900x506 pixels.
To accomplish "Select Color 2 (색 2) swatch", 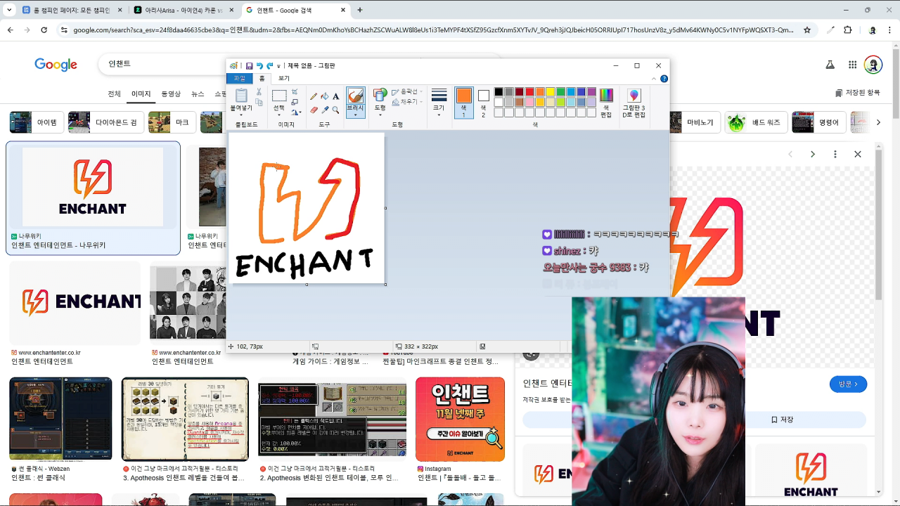I will (483, 102).
